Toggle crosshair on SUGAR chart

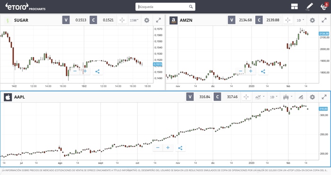[x=122, y=20]
